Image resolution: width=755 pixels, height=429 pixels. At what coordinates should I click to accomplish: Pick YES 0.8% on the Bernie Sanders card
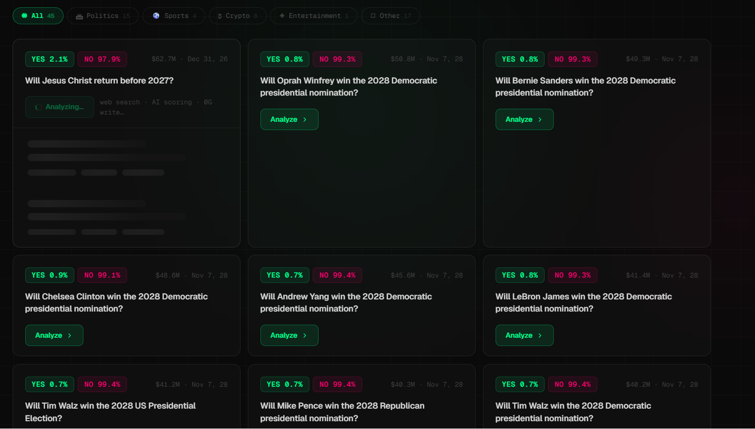tap(520, 59)
